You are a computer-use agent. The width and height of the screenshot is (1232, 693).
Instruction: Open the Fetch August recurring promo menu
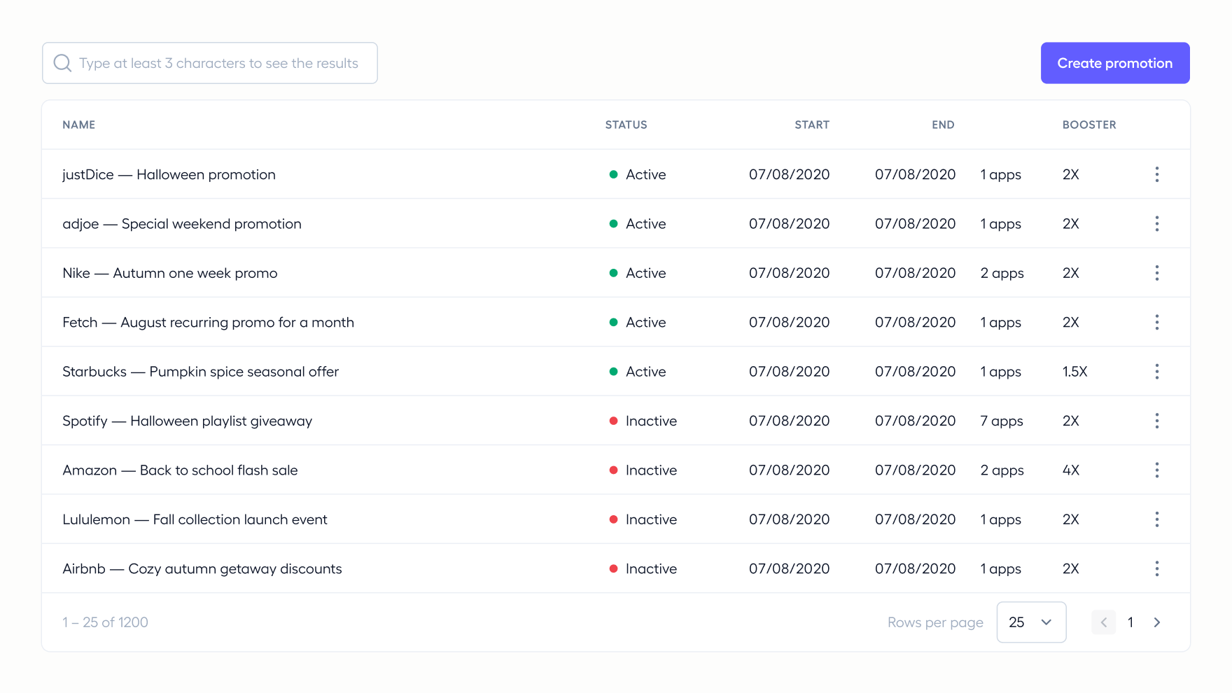coord(1156,322)
